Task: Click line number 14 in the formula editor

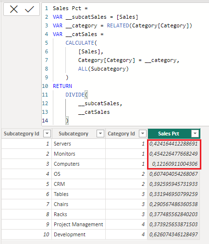Action: point(45,121)
